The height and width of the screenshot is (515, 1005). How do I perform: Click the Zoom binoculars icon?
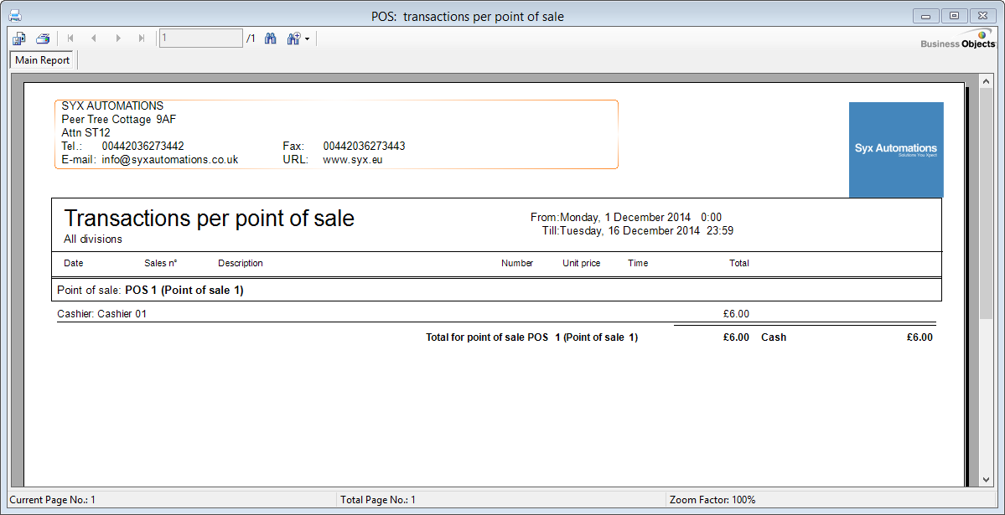point(293,39)
